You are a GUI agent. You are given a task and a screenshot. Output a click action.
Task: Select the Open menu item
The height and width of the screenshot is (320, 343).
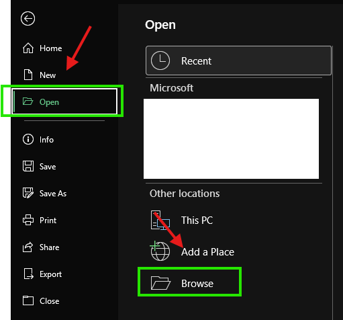coord(64,102)
